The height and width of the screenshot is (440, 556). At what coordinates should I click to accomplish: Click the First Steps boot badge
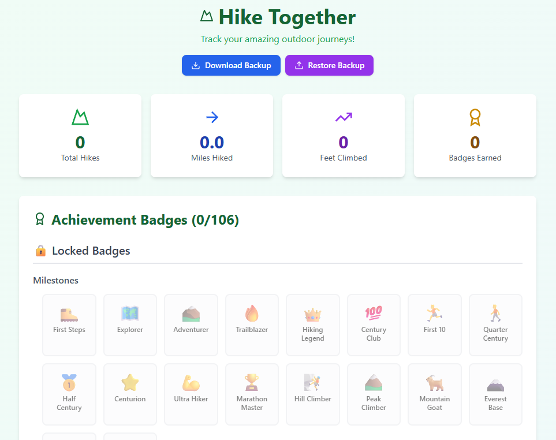point(69,325)
